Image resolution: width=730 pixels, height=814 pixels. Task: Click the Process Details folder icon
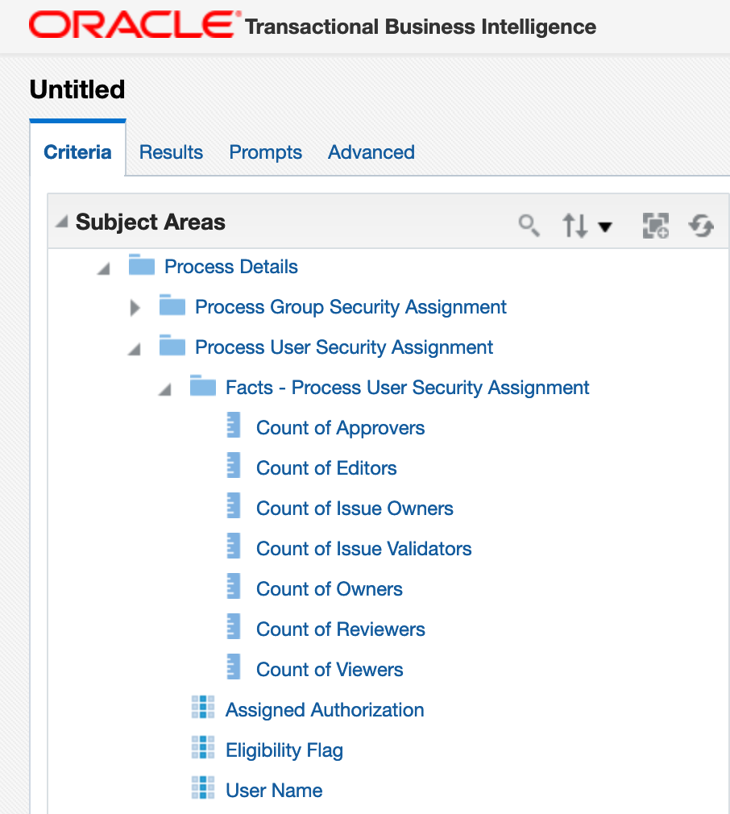[x=142, y=266]
